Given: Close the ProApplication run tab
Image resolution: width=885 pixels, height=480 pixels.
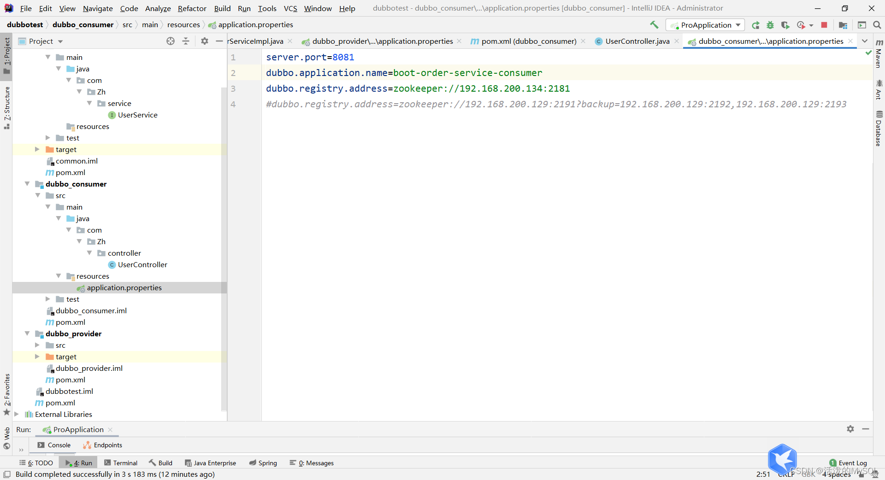Looking at the screenshot, I should tap(110, 429).
